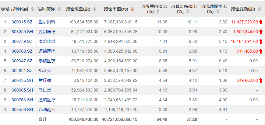Select change value 11,427,929.00
The height and width of the screenshot is (125, 265).
pyautogui.click(x=245, y=22)
